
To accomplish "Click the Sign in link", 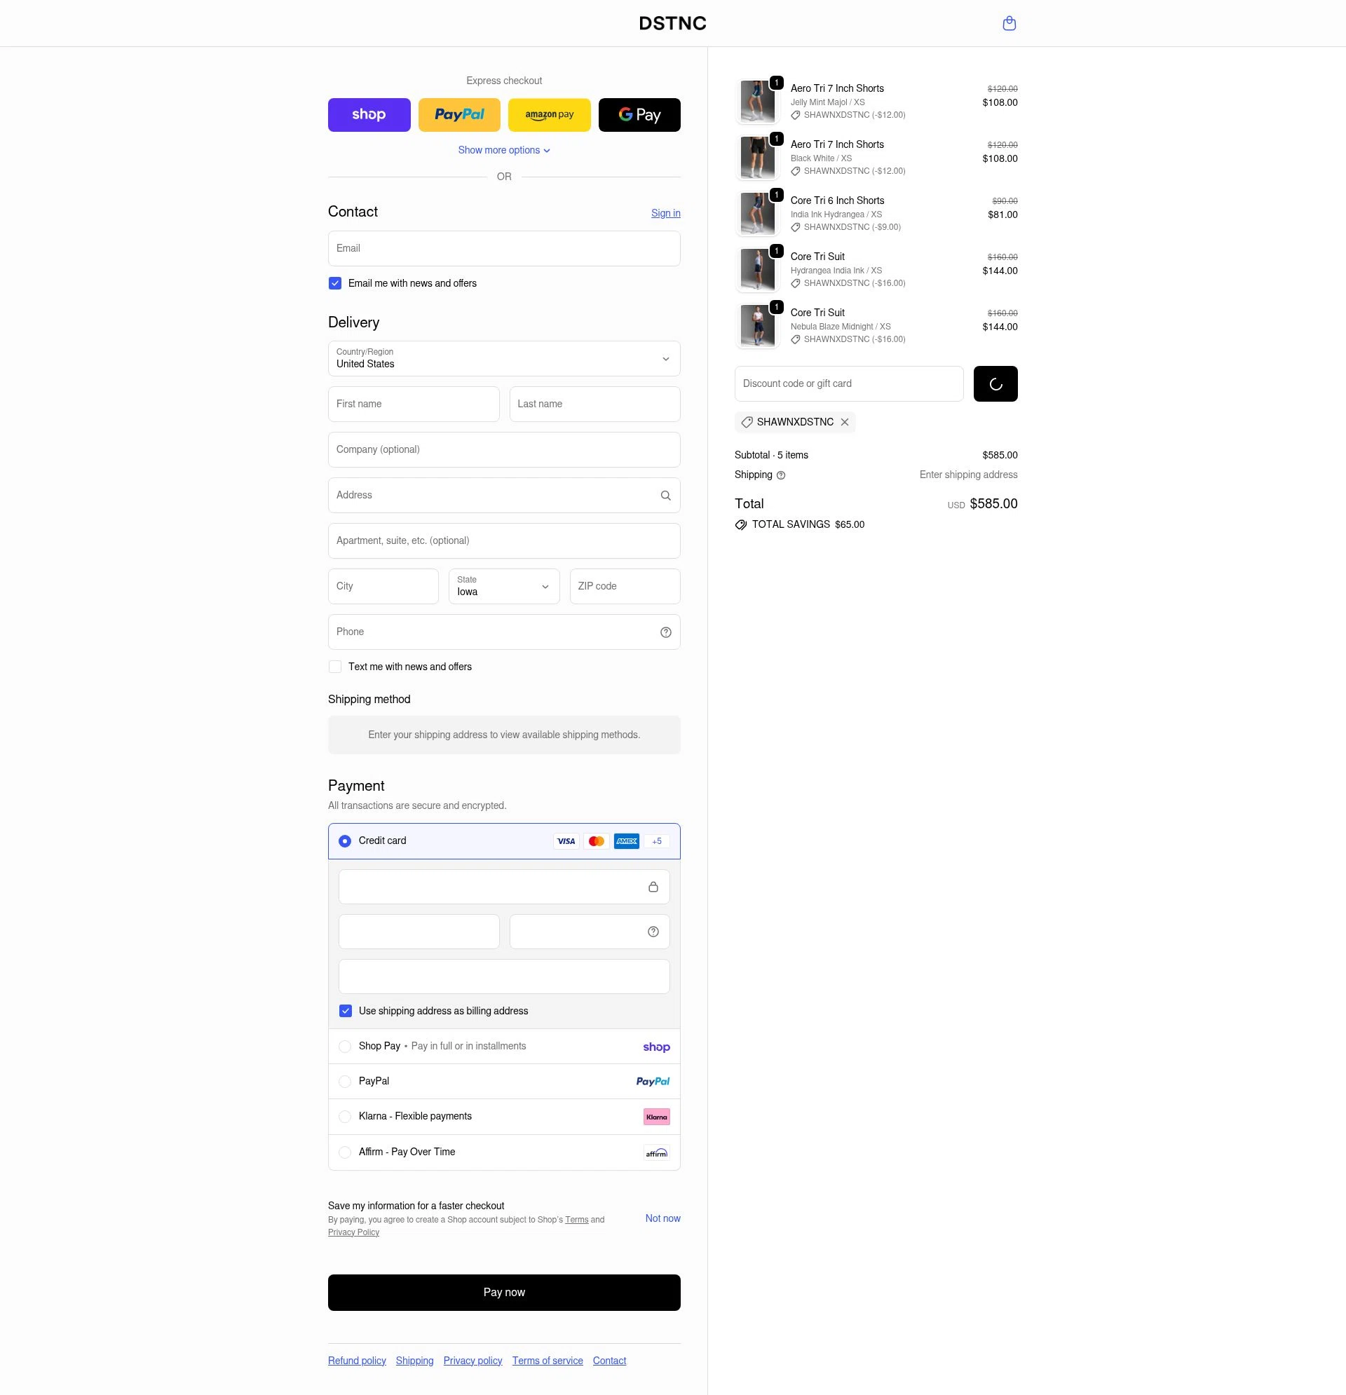I will pos(665,213).
